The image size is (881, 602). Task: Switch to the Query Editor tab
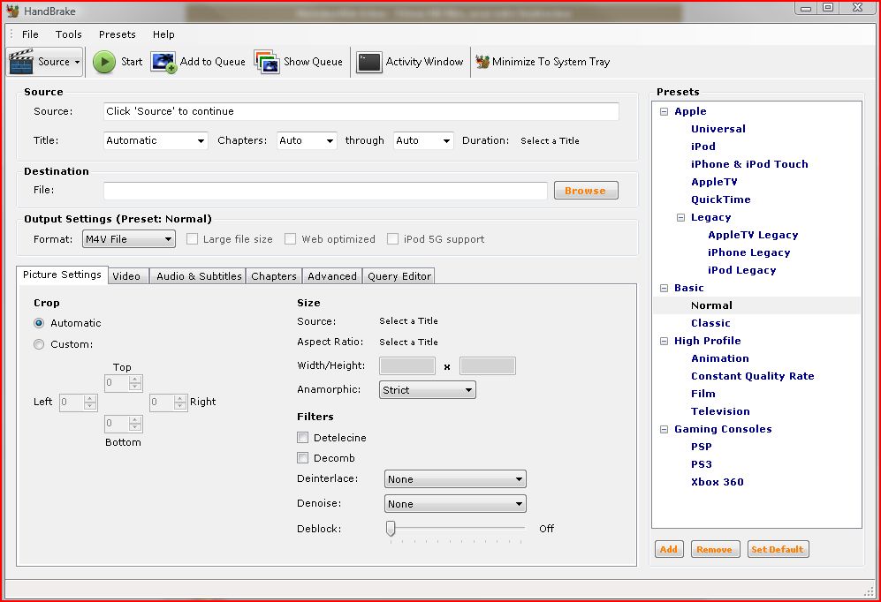click(x=399, y=276)
